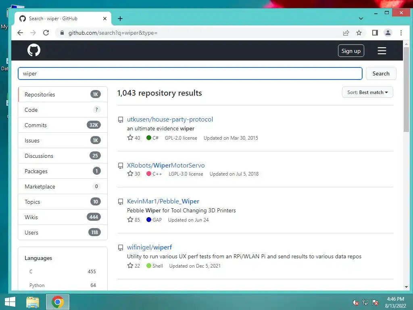Select the Wikis filter

click(x=63, y=217)
